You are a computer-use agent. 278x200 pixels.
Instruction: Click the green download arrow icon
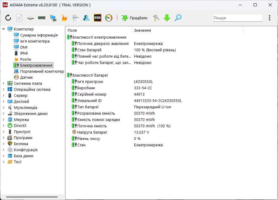pos(167,18)
